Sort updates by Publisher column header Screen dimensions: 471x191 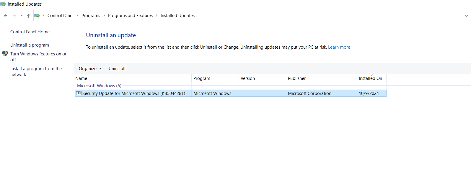[297, 78]
